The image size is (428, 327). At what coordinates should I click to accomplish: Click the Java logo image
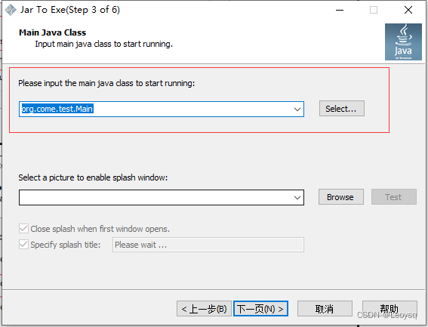[x=403, y=42]
